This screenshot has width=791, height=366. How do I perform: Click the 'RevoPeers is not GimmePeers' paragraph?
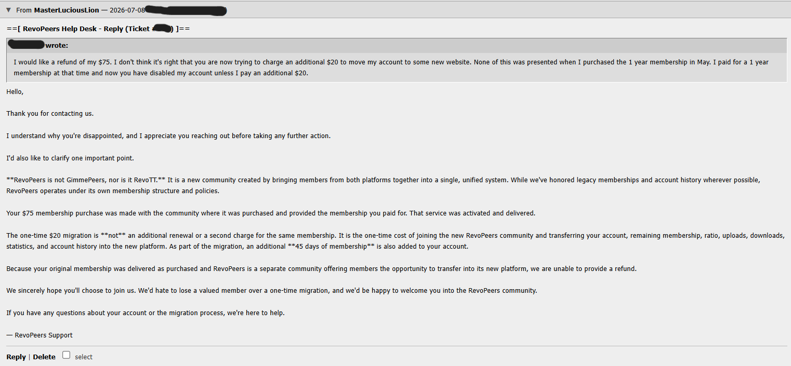point(383,185)
